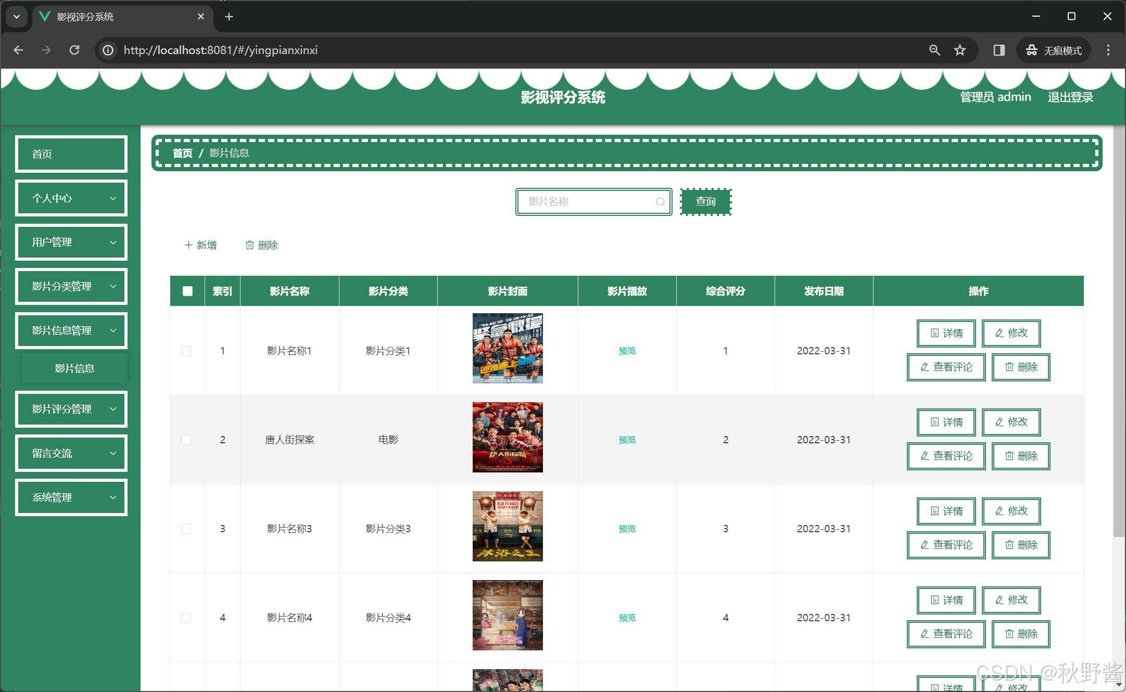Image resolution: width=1126 pixels, height=692 pixels.
Task: Click 查看评论 for 影片名称3
Action: point(946,545)
